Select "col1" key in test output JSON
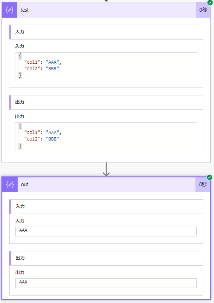Screen dimensions: 214x303 tap(32, 132)
